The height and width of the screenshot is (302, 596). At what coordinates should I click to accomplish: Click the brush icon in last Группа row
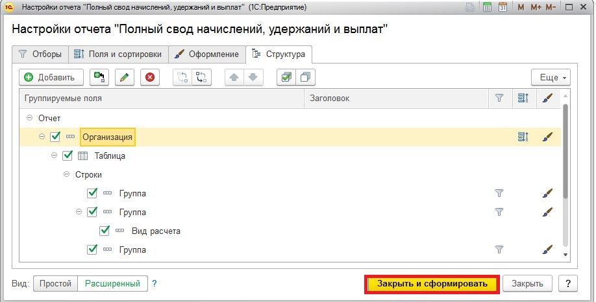(547, 250)
